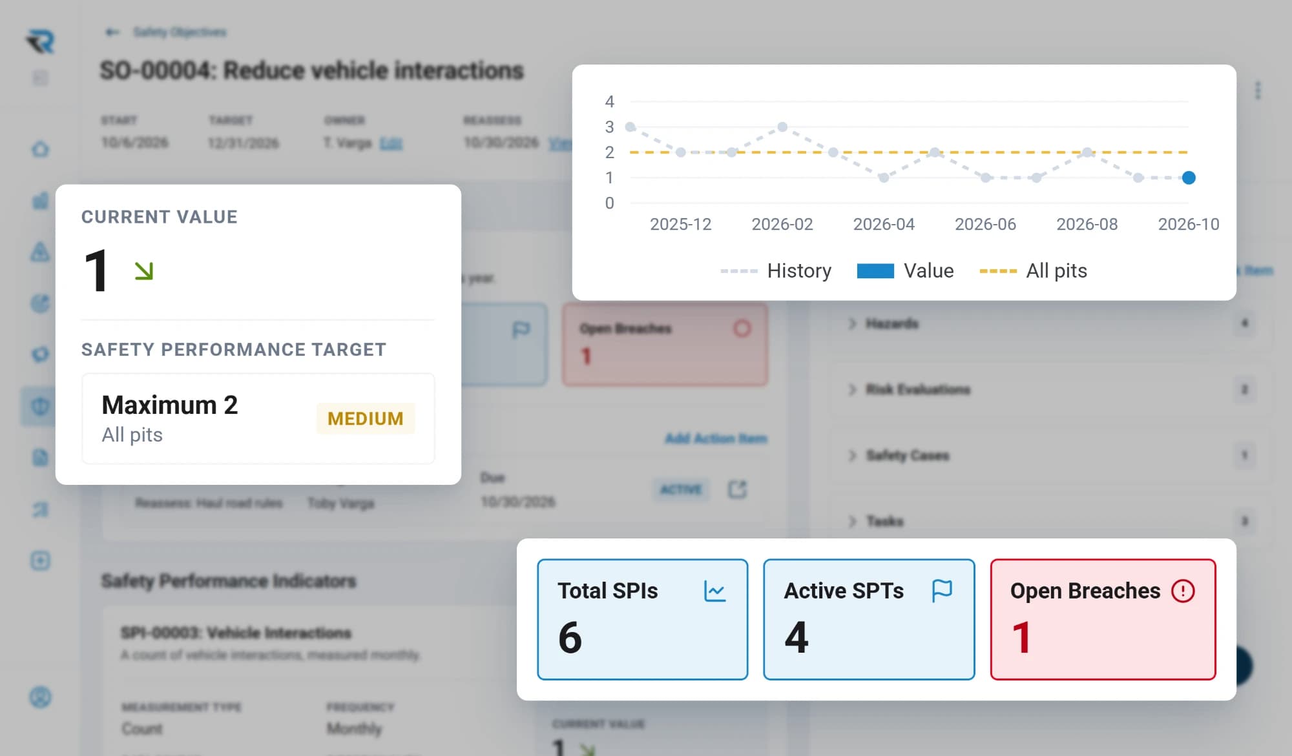Click the app logo in sidebar
The width and height of the screenshot is (1292, 756).
(x=41, y=41)
